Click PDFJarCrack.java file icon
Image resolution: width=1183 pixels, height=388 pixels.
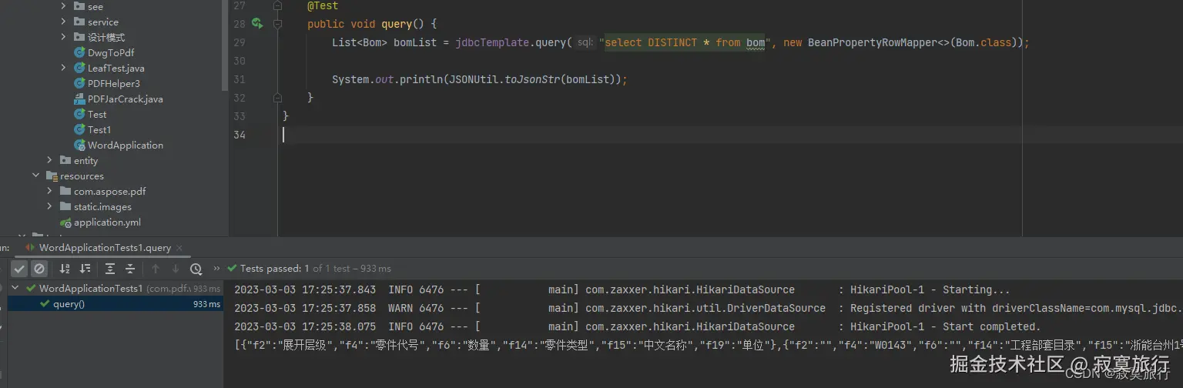[79, 99]
